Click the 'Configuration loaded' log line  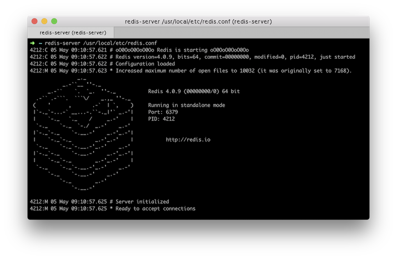pyautogui.click(x=102, y=64)
